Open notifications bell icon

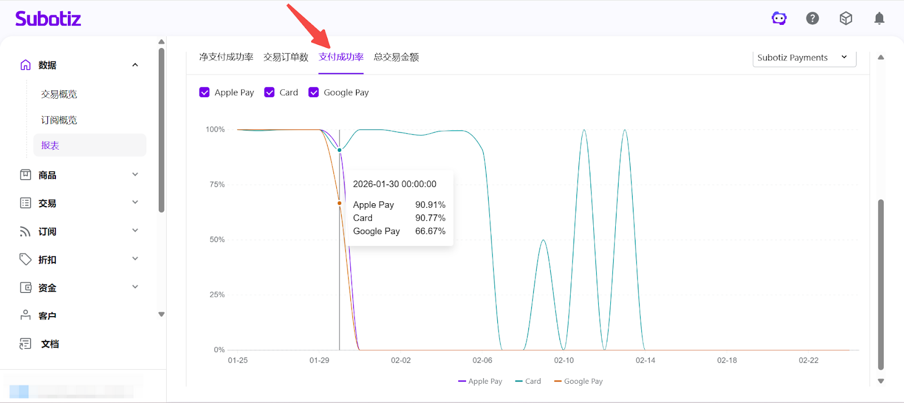pos(879,19)
